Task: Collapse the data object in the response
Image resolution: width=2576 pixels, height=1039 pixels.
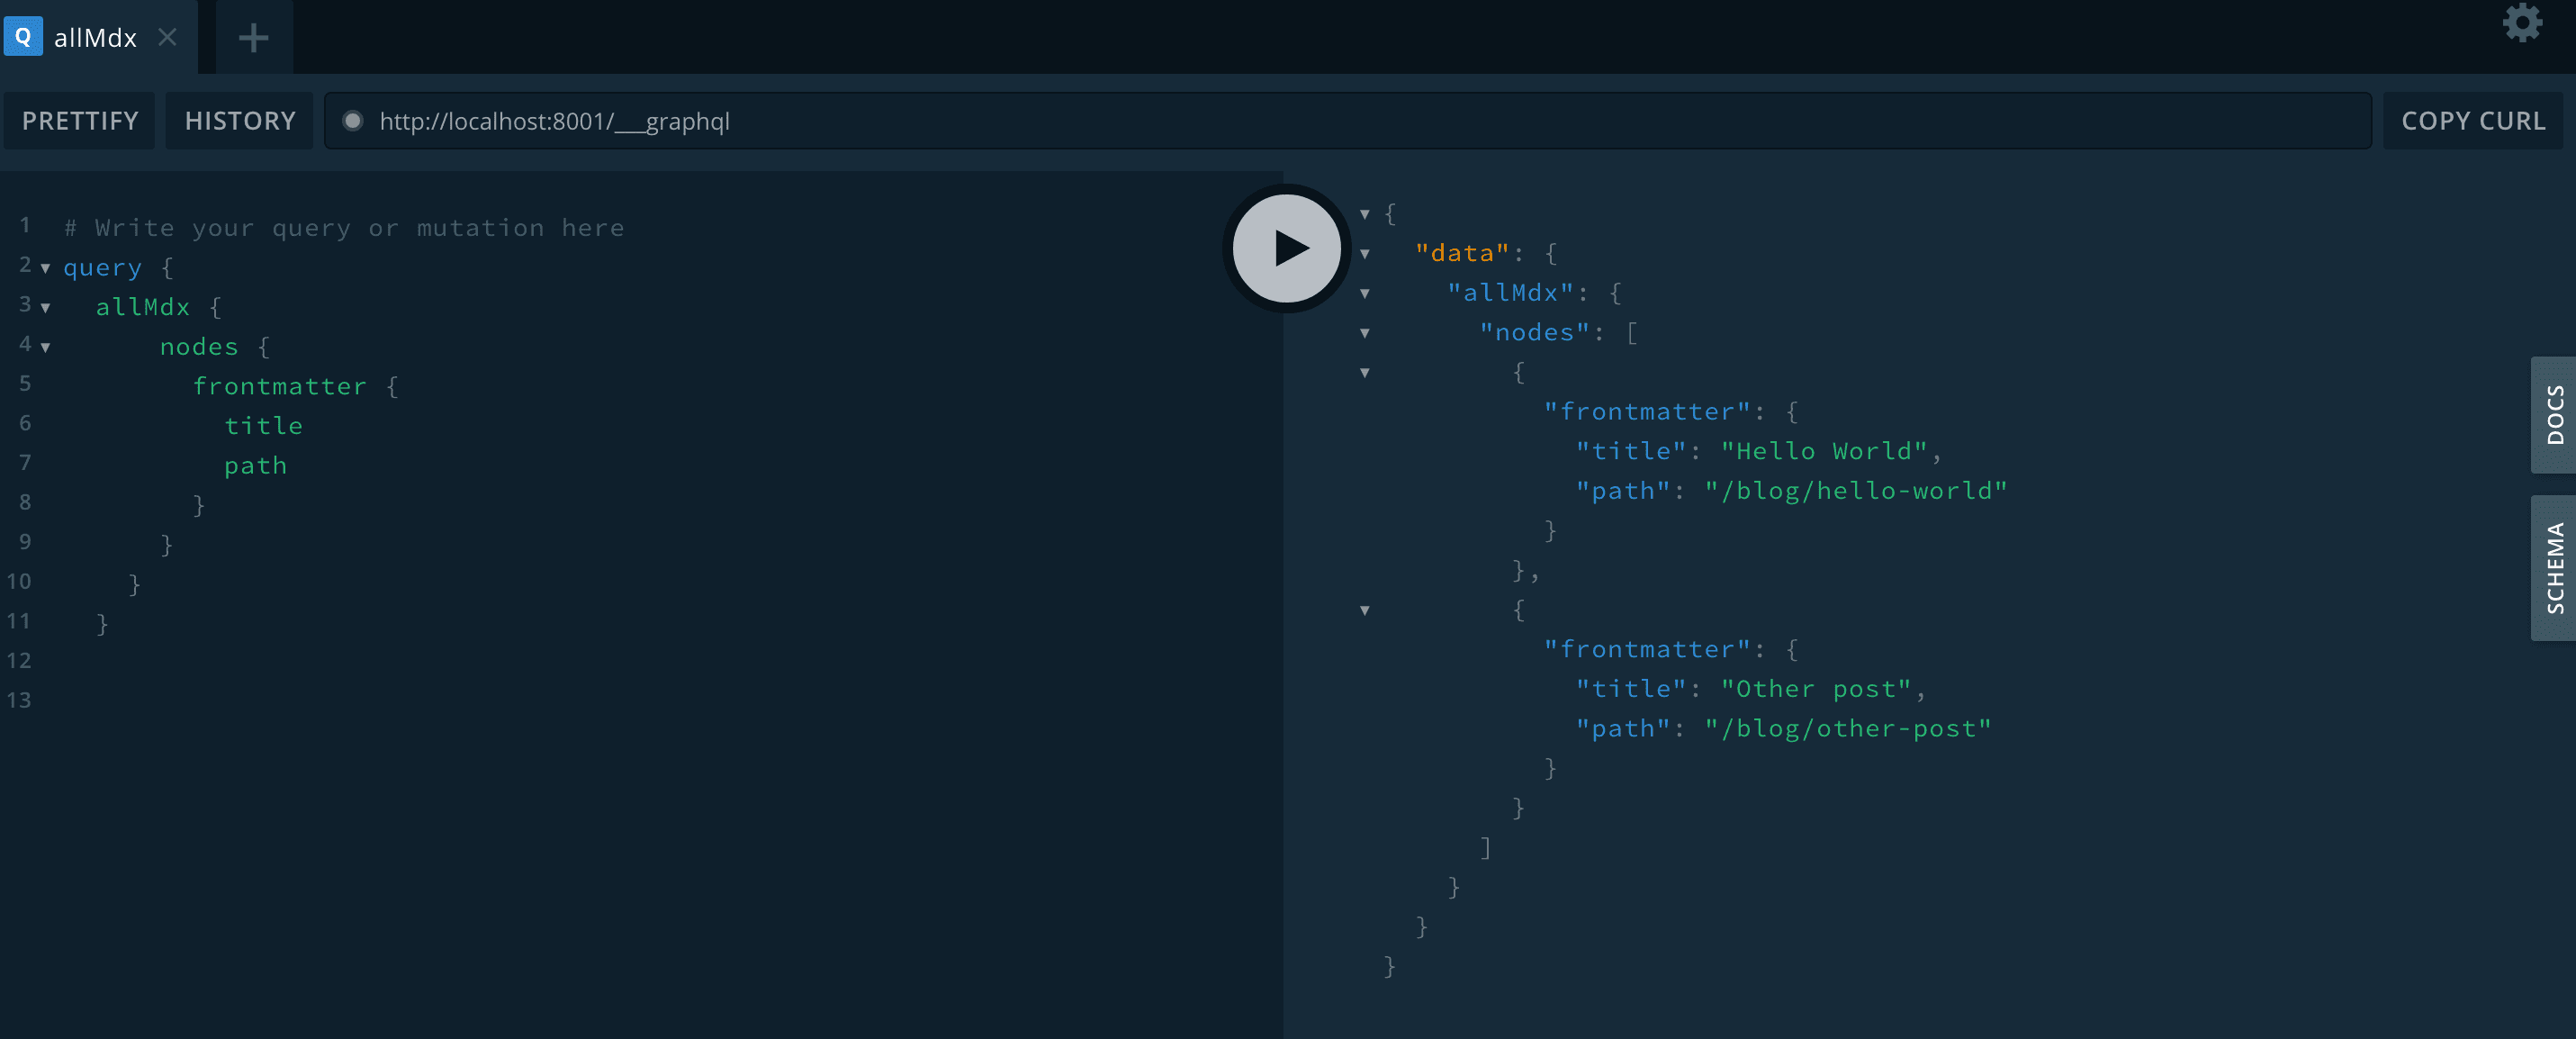Action: click(x=1365, y=253)
